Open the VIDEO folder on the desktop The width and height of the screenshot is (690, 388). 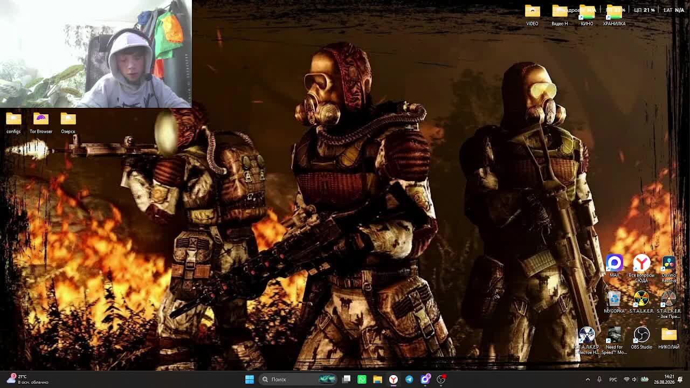pos(532,15)
